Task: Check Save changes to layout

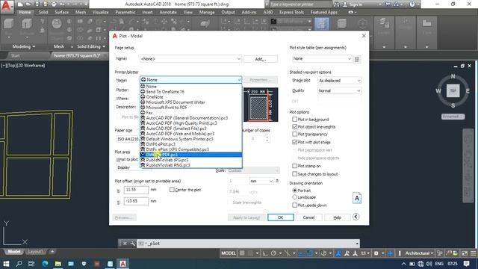Action: [x=294, y=174]
